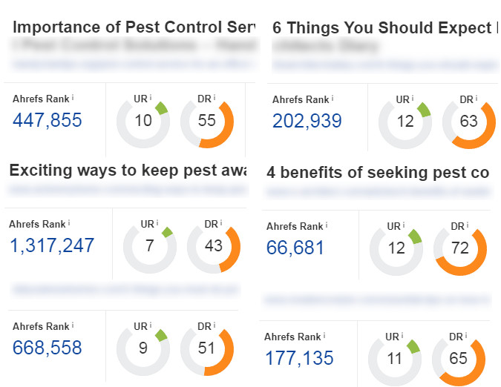This screenshot has height=387, width=501.
Task: Click the green UR 9 donut gauge
Action: 143,348
